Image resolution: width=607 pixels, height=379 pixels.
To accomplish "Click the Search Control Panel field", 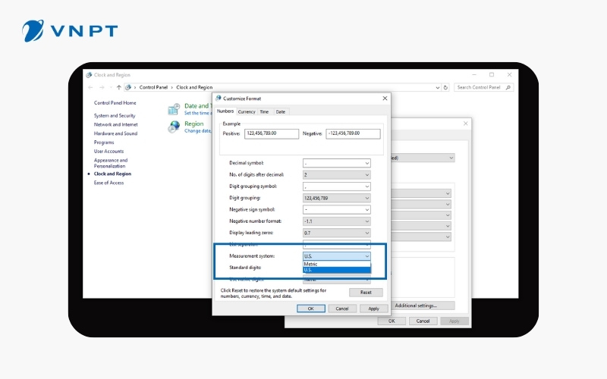I will 478,87.
